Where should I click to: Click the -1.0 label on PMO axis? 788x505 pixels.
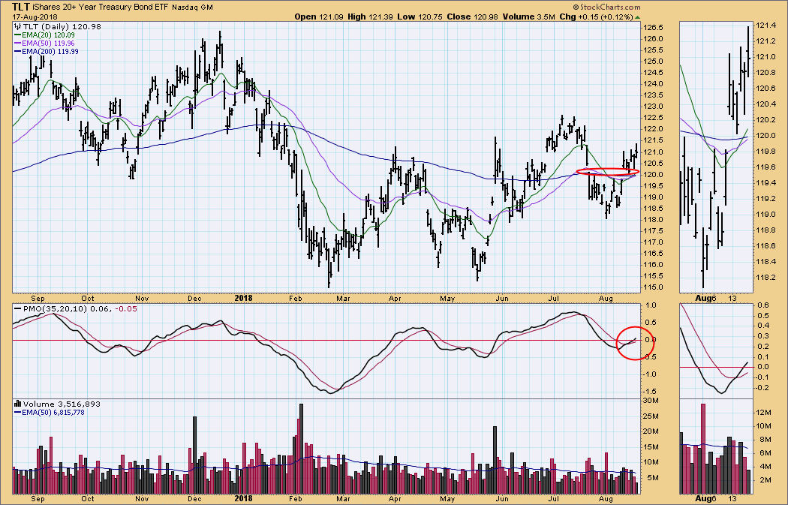[650, 374]
